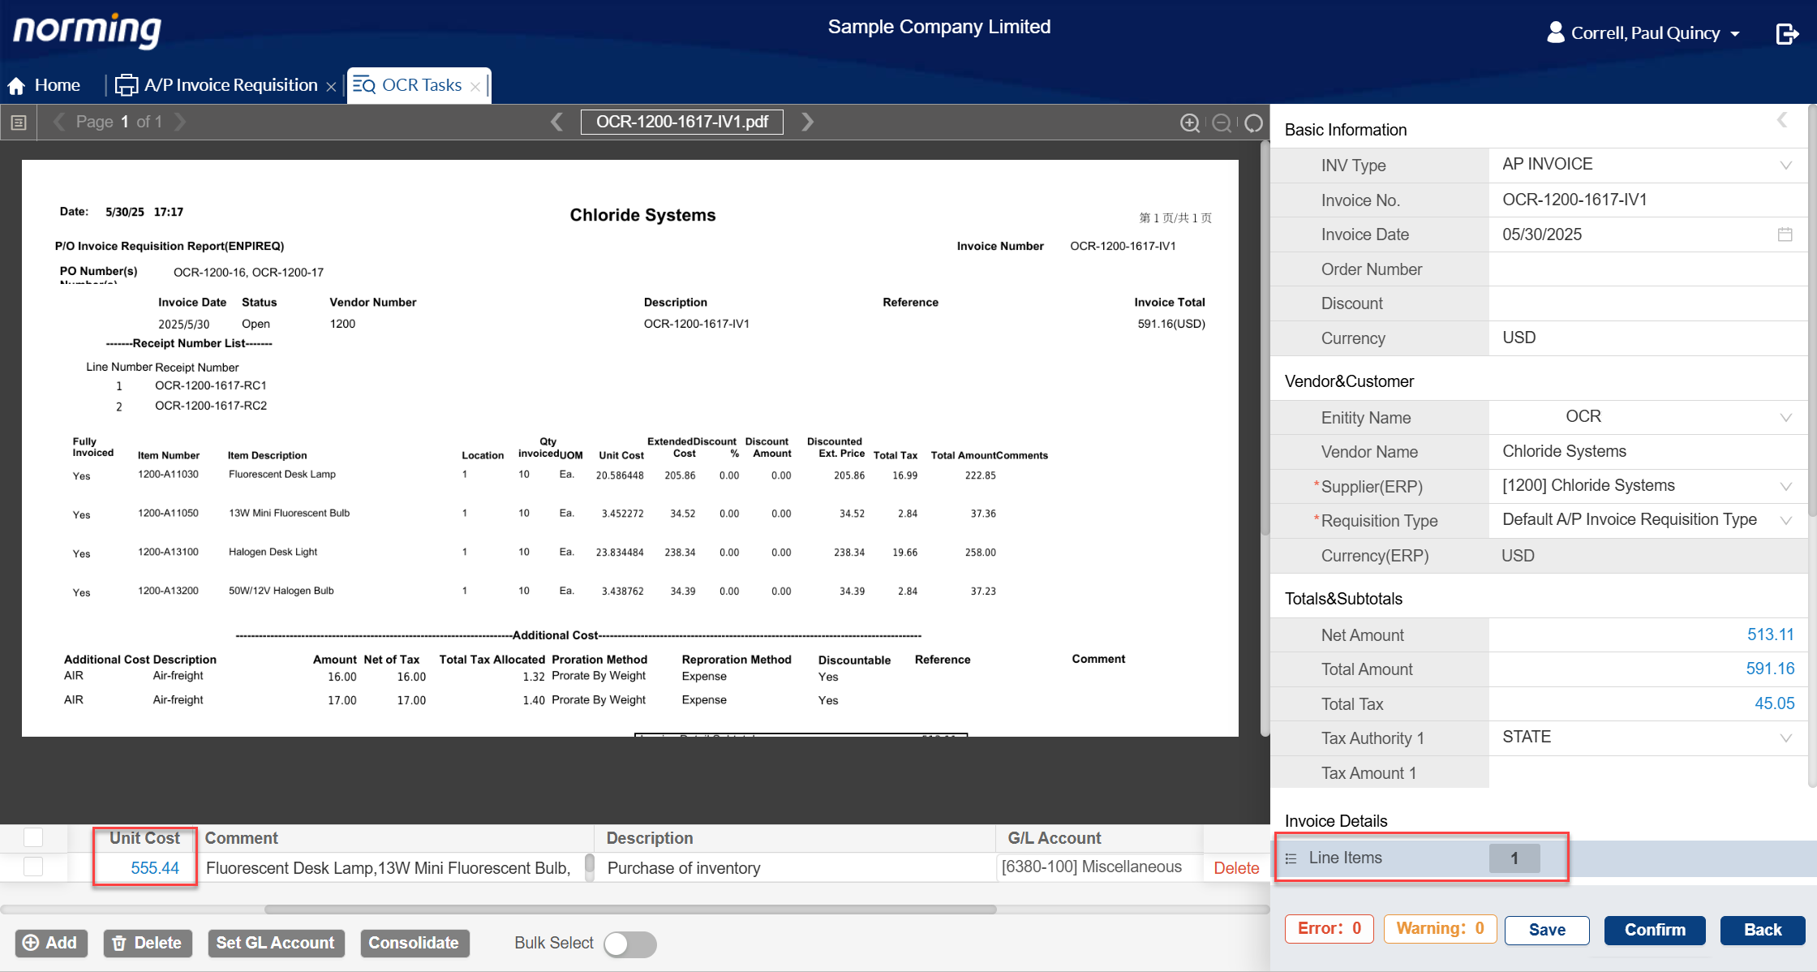Check the box for the 555.44 line item
1817x972 pixels.
point(33,867)
